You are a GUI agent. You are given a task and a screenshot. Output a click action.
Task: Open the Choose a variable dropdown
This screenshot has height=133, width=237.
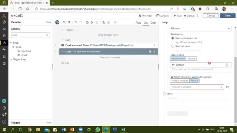[x=197, y=87]
